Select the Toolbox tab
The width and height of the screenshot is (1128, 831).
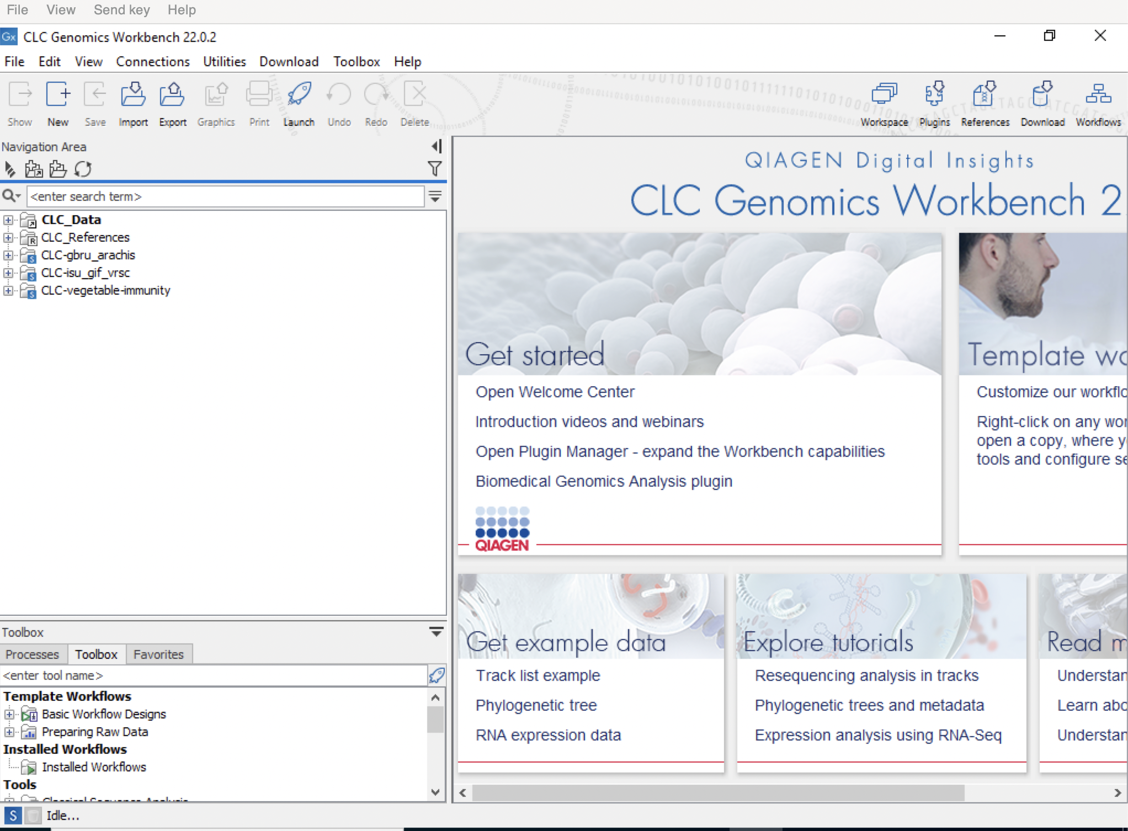(x=97, y=654)
